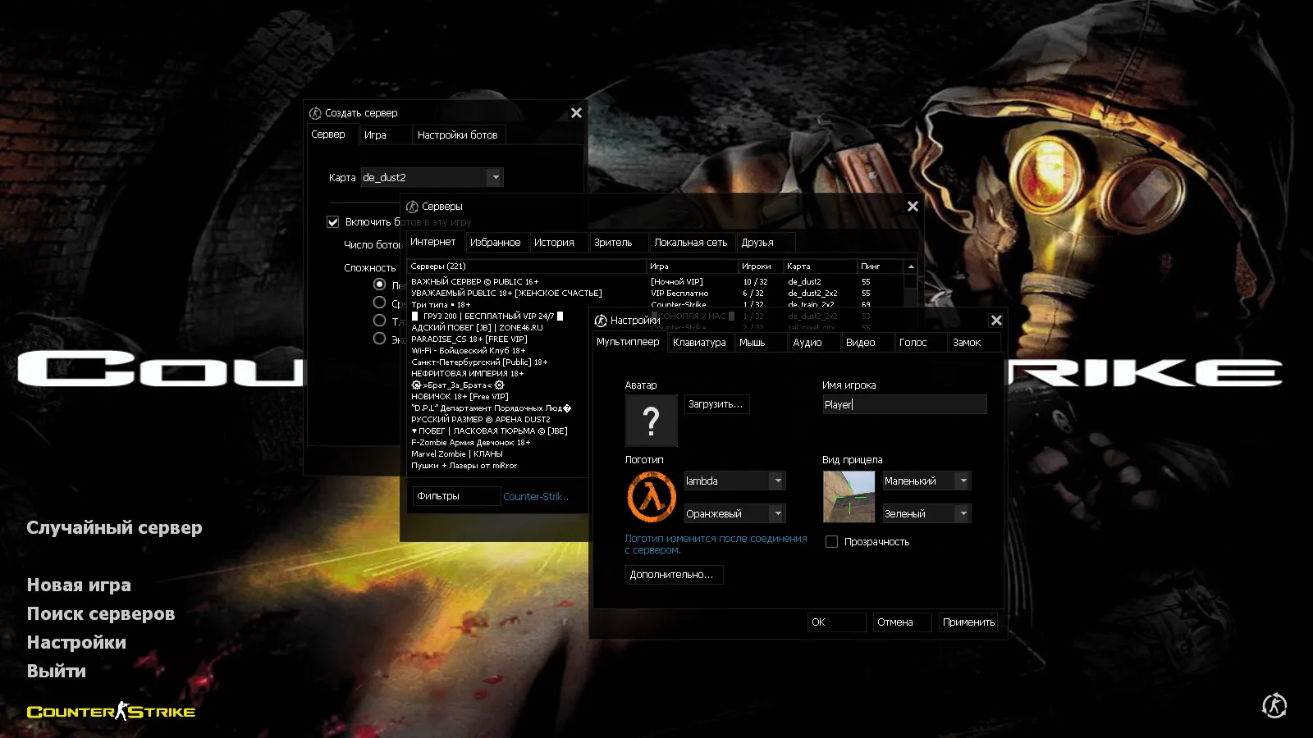Open the Избранное servers tab
Screen dimensions: 1313x738
[495, 243]
